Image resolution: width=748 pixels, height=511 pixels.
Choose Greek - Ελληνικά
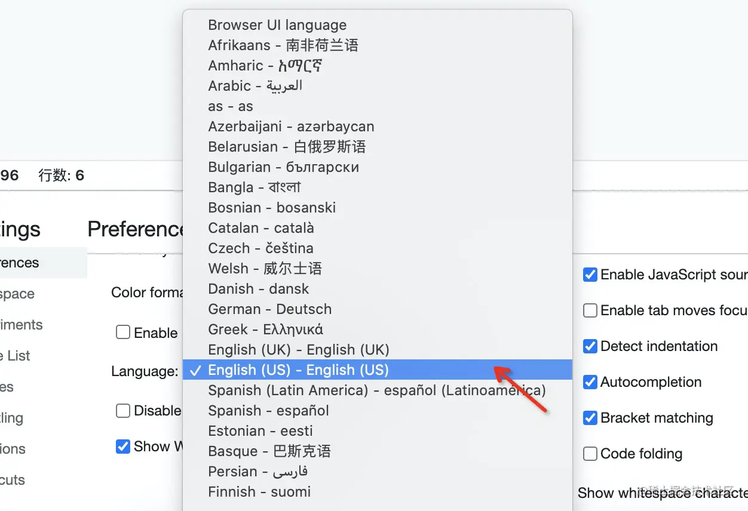377,330
